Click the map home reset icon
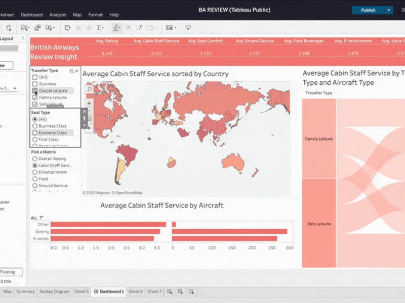Image resolution: width=405 pixels, height=303 pixels. point(89,118)
